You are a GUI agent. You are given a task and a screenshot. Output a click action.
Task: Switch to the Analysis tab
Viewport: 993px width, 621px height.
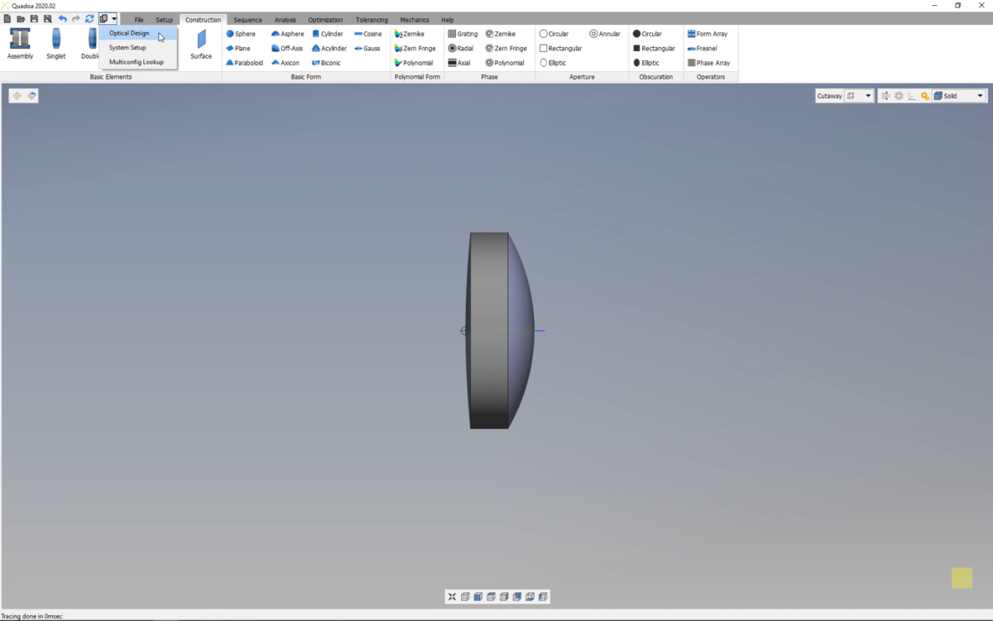tap(285, 20)
